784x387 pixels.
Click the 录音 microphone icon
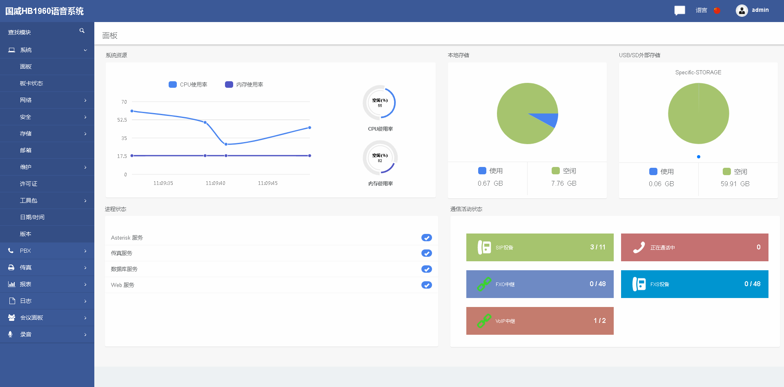[x=11, y=334]
